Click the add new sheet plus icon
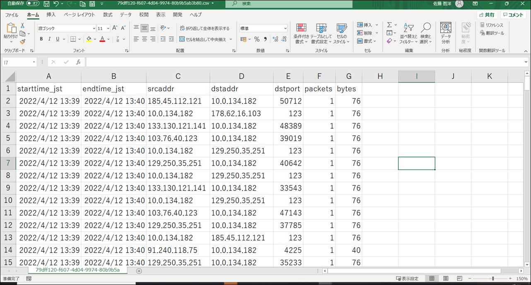Image resolution: width=531 pixels, height=285 pixels. tap(139, 271)
